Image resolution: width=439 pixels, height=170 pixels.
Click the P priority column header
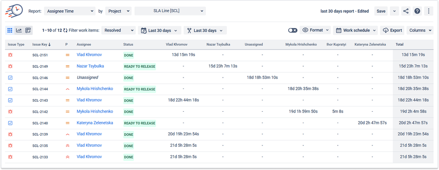[66, 44]
